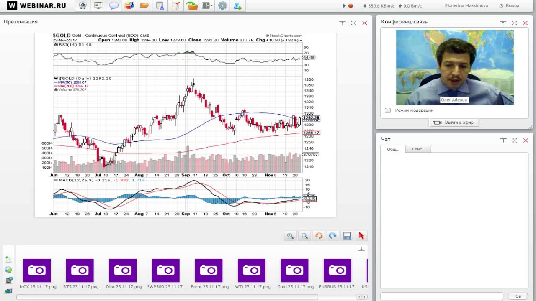Click the play icon in top bar
Image resolution: width=536 pixels, height=301 pixels.
point(345,6)
